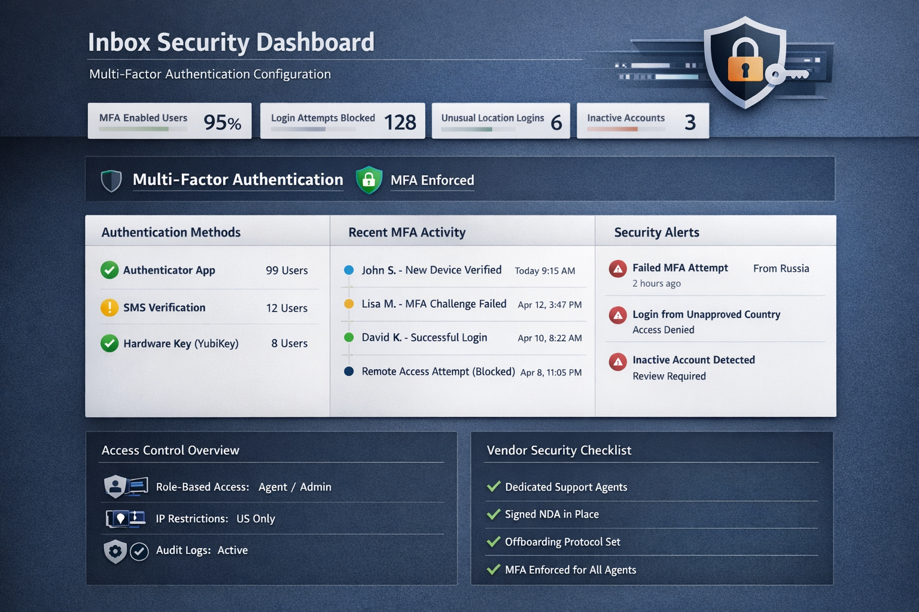Toggle the Dedicated Support Agents checkmark

494,486
